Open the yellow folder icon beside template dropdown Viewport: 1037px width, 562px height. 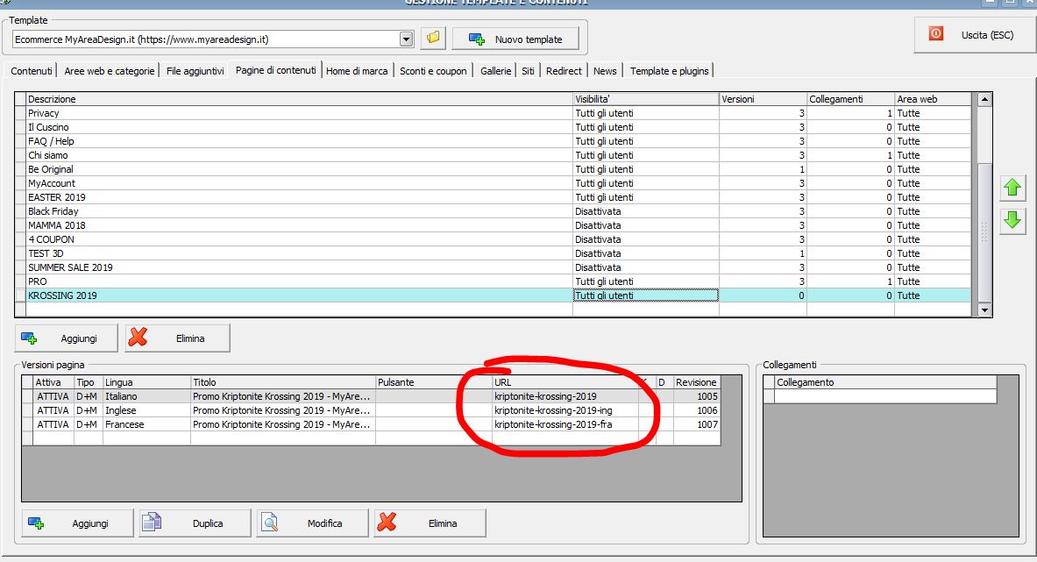tap(433, 39)
